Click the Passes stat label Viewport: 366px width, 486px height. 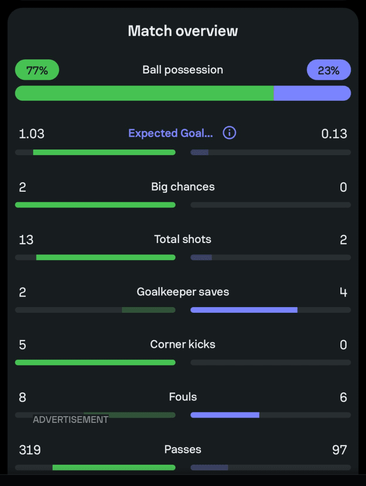point(183,449)
